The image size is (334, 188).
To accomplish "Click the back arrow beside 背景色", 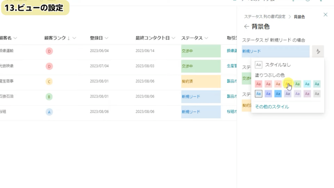I will (246, 27).
